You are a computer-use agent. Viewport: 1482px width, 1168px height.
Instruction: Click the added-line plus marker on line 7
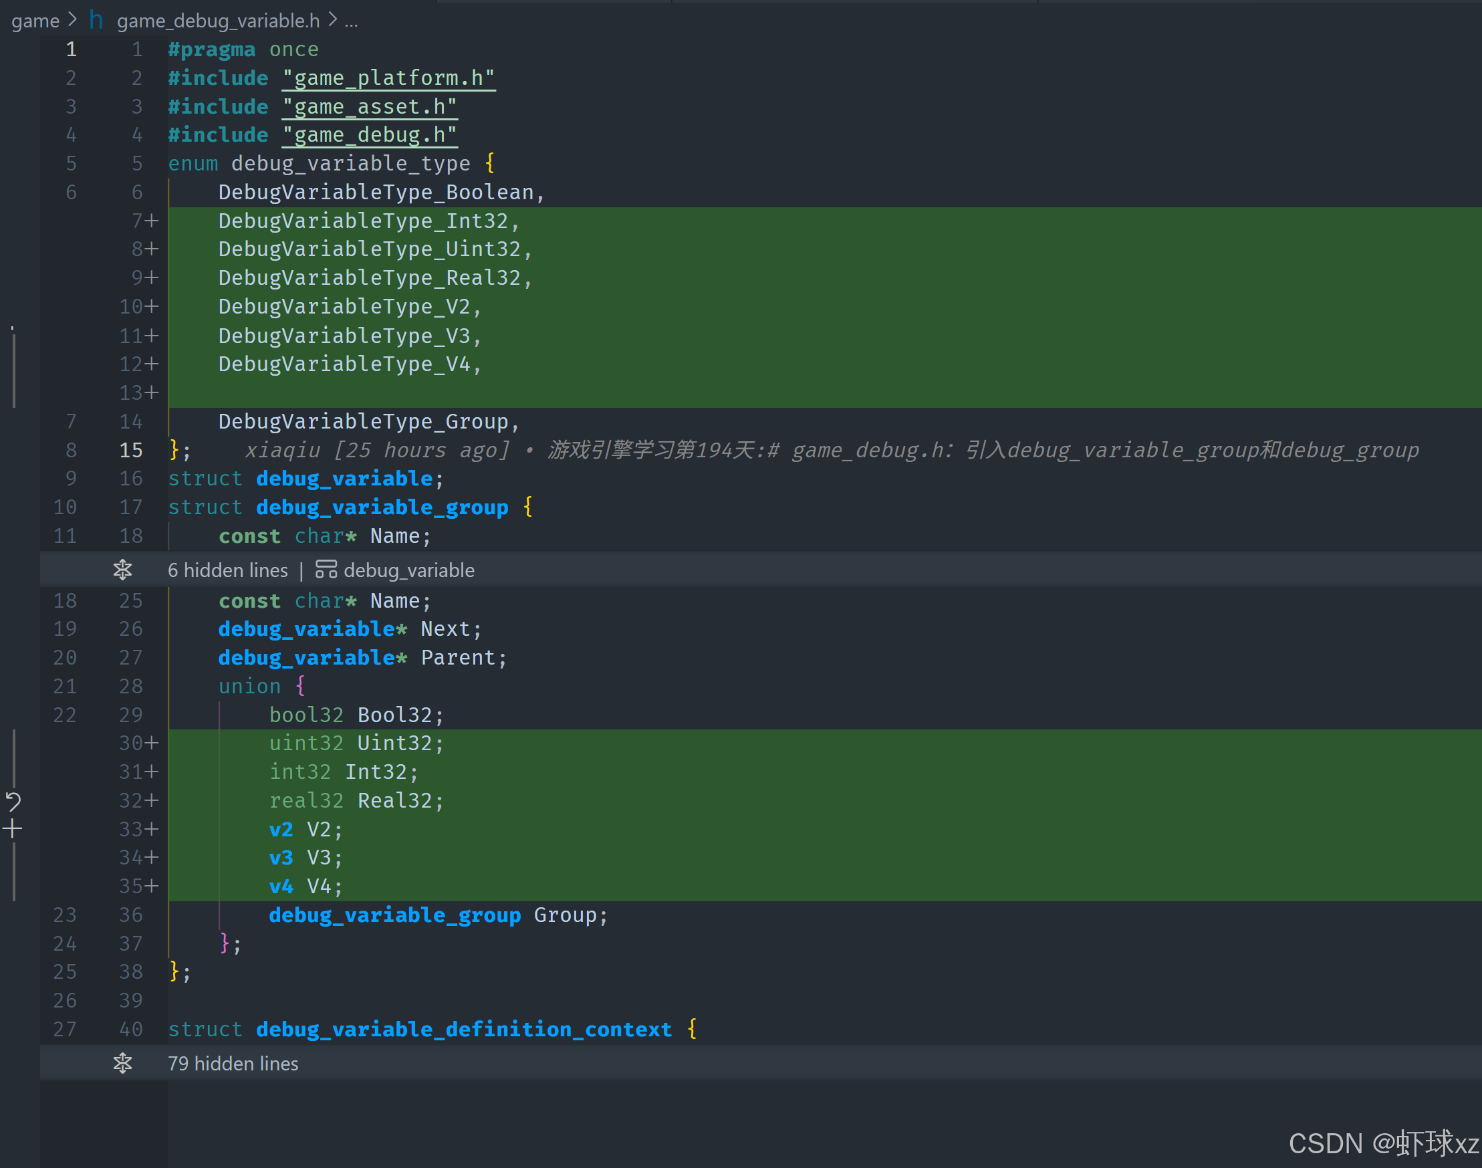(152, 221)
